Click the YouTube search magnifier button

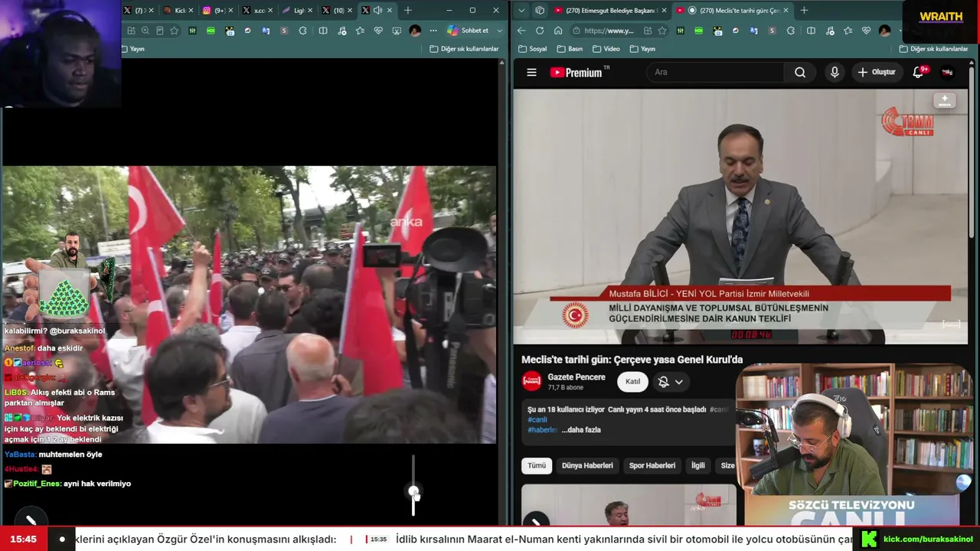click(x=800, y=72)
